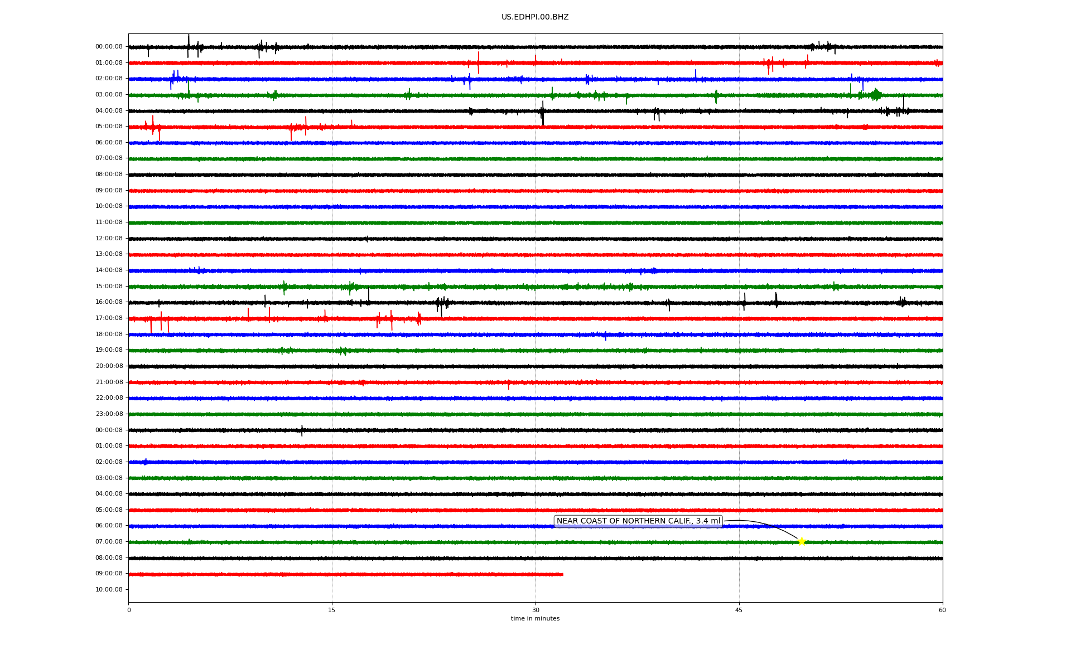Select the 20:00:08 row label

click(x=109, y=366)
